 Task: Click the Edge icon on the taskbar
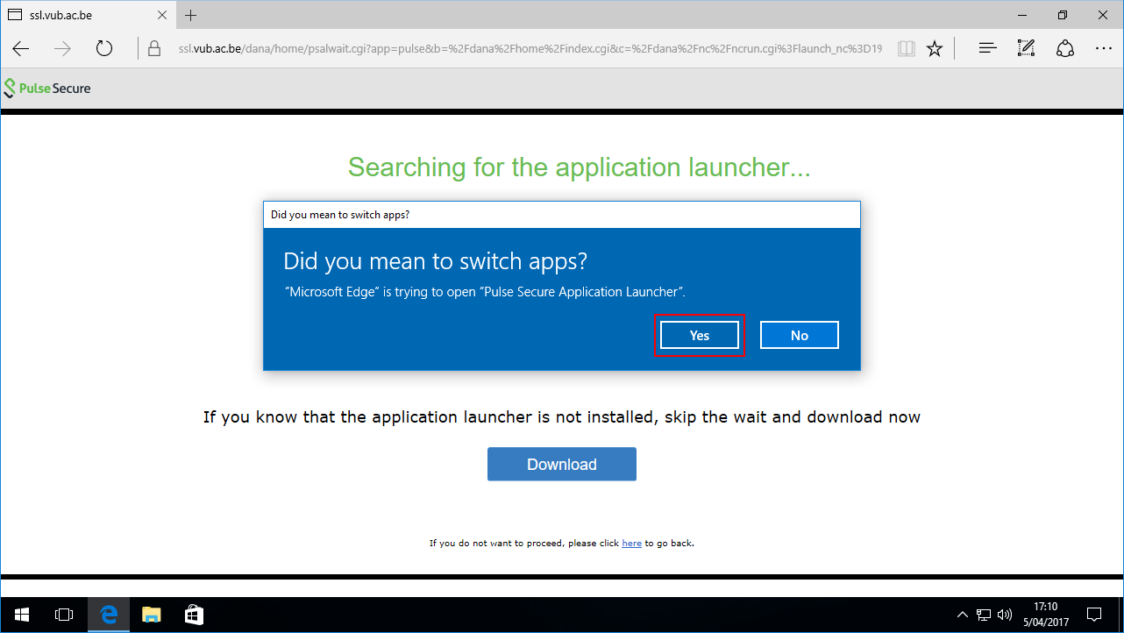tap(109, 615)
